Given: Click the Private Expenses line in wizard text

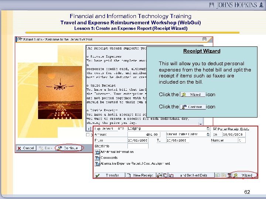Looking at the screenshot, I should coord(104,56).
